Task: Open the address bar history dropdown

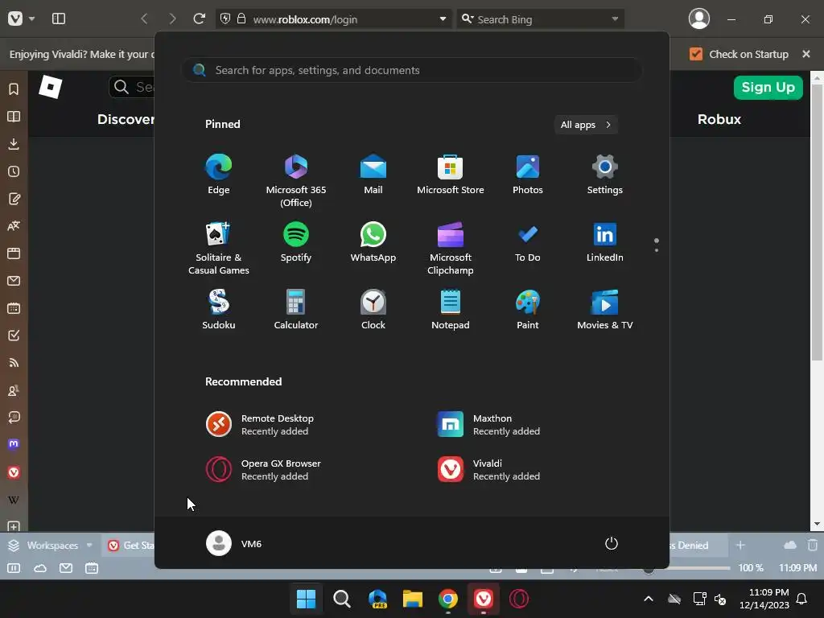Action: pos(443,19)
